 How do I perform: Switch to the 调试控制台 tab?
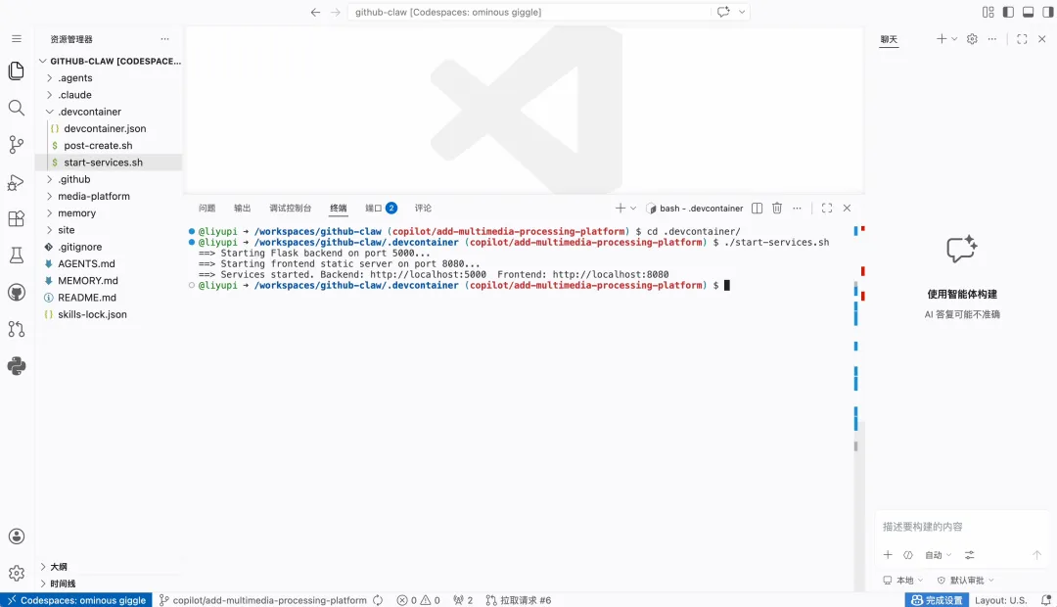click(290, 209)
